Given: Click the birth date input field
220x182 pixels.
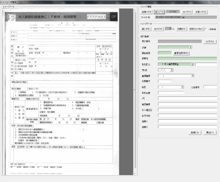Looking at the screenshot, I should tap(187, 115).
